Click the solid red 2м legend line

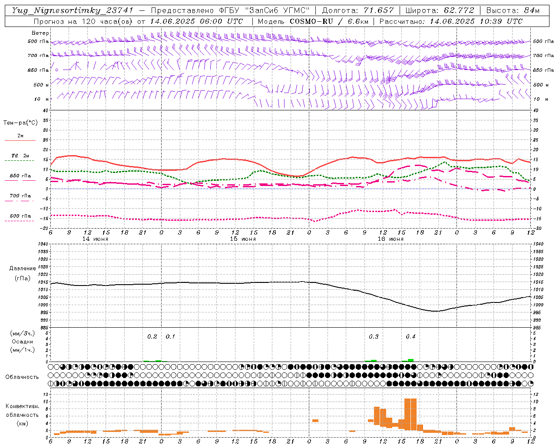click(x=20, y=140)
